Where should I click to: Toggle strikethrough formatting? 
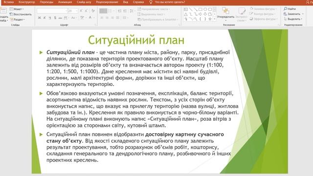[60, 18]
